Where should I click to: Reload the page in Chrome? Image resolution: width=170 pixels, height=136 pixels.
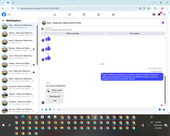[13, 8]
